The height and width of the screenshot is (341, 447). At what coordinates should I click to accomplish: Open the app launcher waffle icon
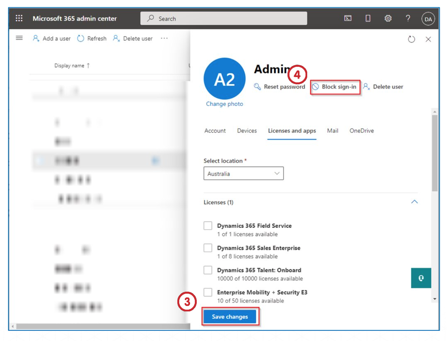(19, 18)
